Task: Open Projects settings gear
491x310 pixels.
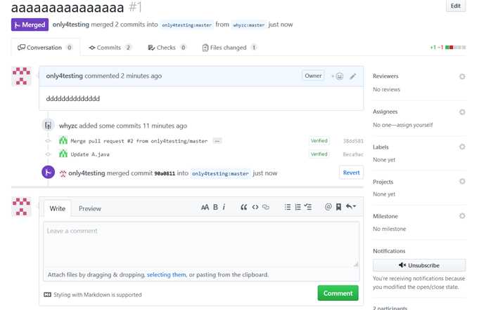Action: click(462, 182)
